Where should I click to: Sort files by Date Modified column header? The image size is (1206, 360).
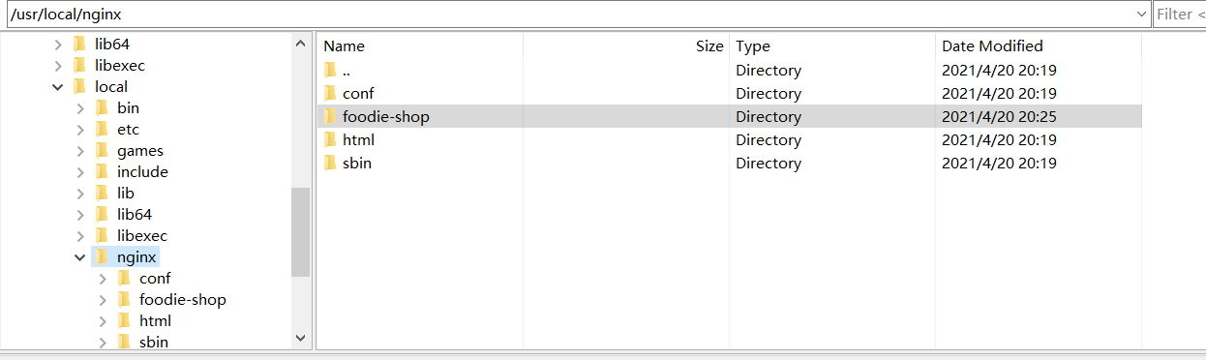[992, 45]
